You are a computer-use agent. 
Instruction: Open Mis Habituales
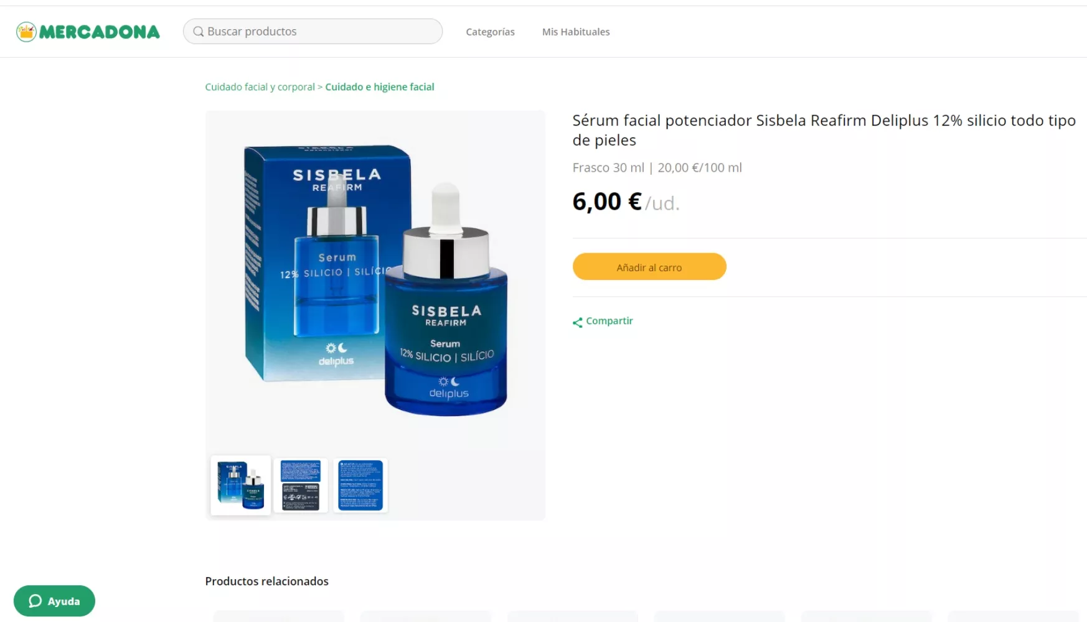[576, 32]
